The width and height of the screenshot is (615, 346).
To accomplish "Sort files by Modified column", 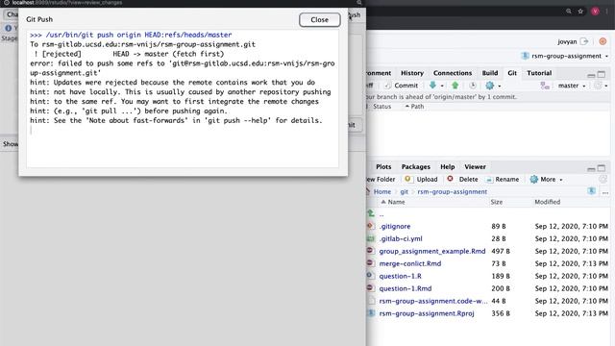I will (547, 202).
